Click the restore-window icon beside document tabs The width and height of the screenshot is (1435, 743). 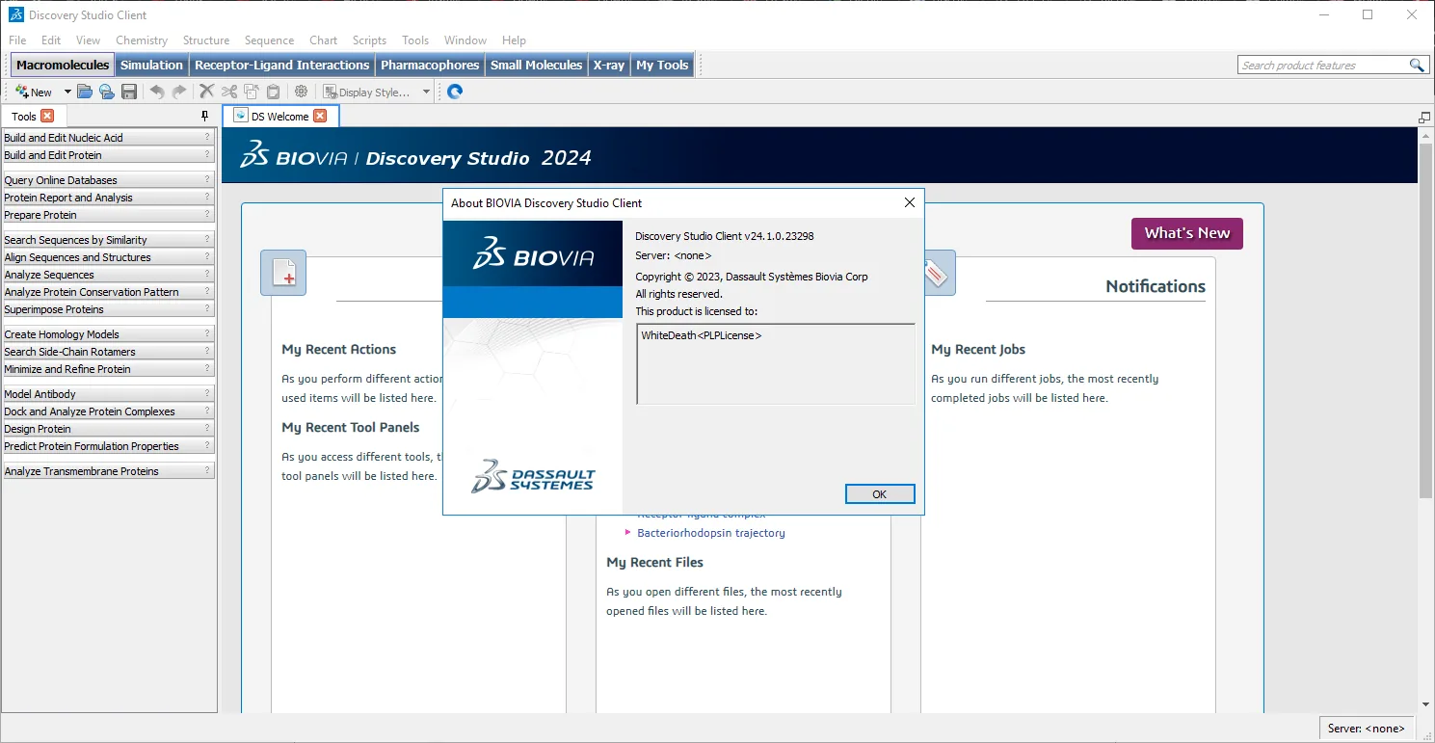coord(1424,118)
